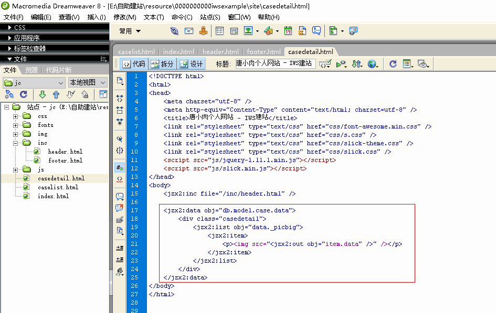
Task: Insert a Date using the calendar icon
Action: pos(288,30)
